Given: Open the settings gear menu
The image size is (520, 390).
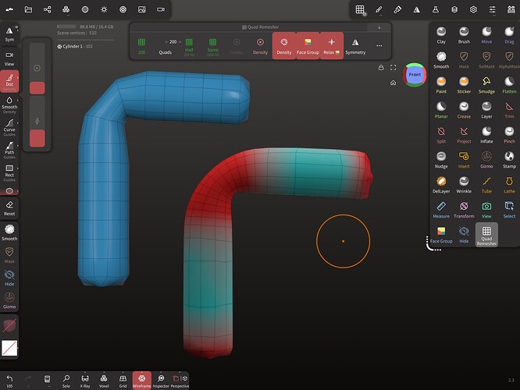Looking at the screenshot, I should (473, 9).
